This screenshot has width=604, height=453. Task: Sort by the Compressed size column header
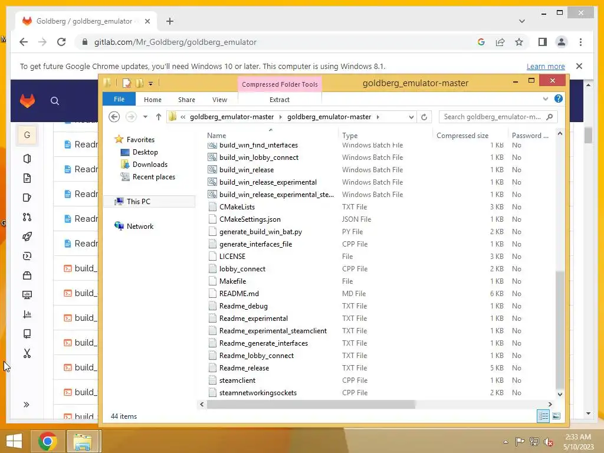(462, 136)
